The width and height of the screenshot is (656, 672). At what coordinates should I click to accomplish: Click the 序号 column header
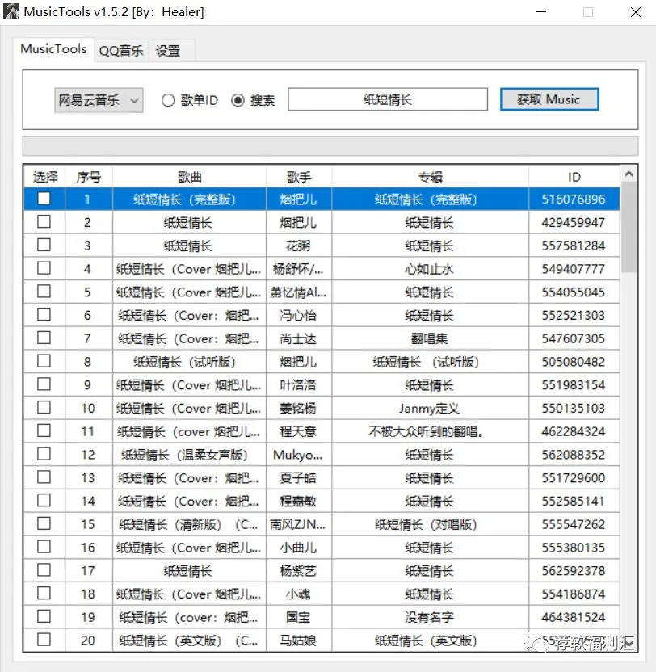point(89,177)
